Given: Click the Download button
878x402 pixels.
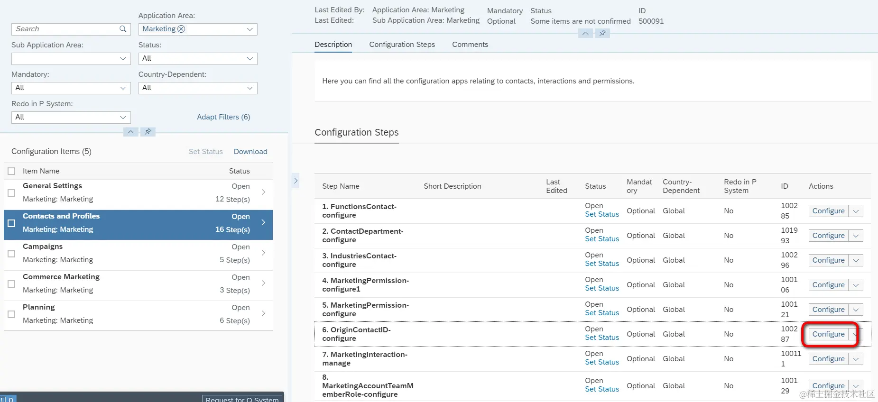Looking at the screenshot, I should pyautogui.click(x=250, y=152).
